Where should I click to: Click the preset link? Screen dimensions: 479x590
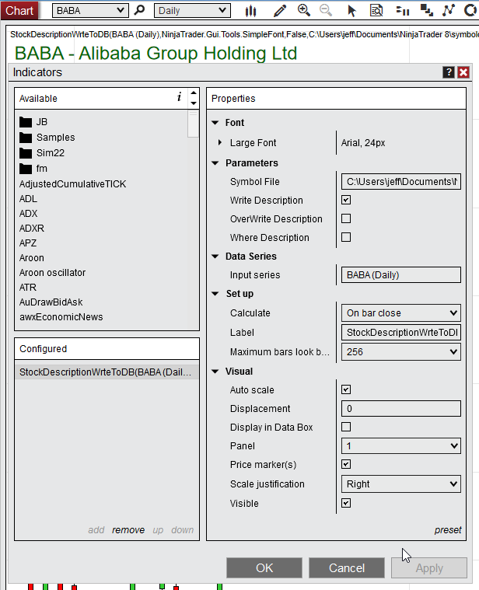point(448,530)
